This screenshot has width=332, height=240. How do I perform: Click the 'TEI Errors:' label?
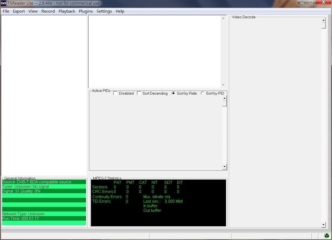click(101, 201)
